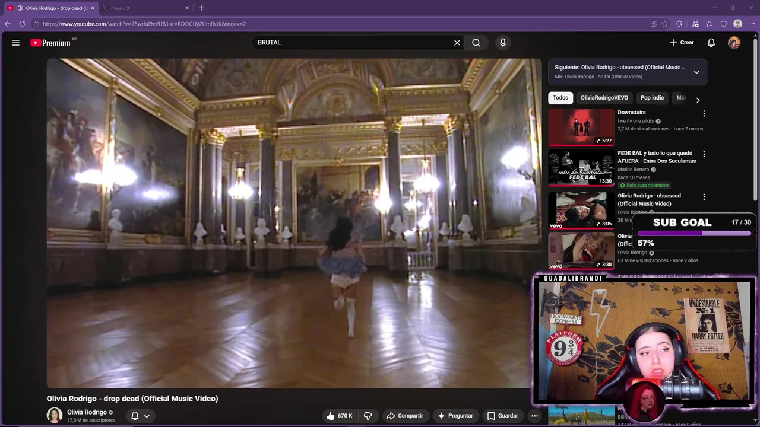This screenshot has height=427, width=760.
Task: Save video with Guardar button
Action: pyautogui.click(x=502, y=416)
